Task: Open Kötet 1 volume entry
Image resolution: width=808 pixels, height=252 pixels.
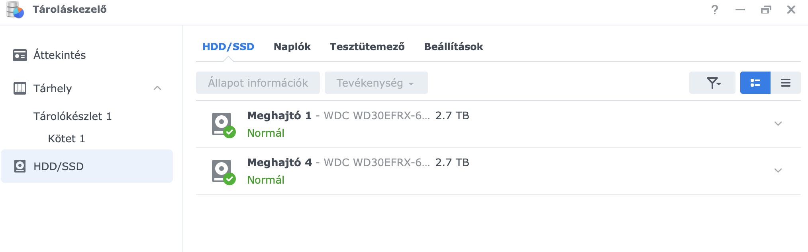Action: click(67, 138)
